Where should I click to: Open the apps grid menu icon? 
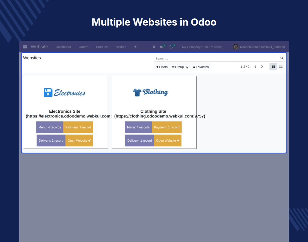tap(25, 47)
